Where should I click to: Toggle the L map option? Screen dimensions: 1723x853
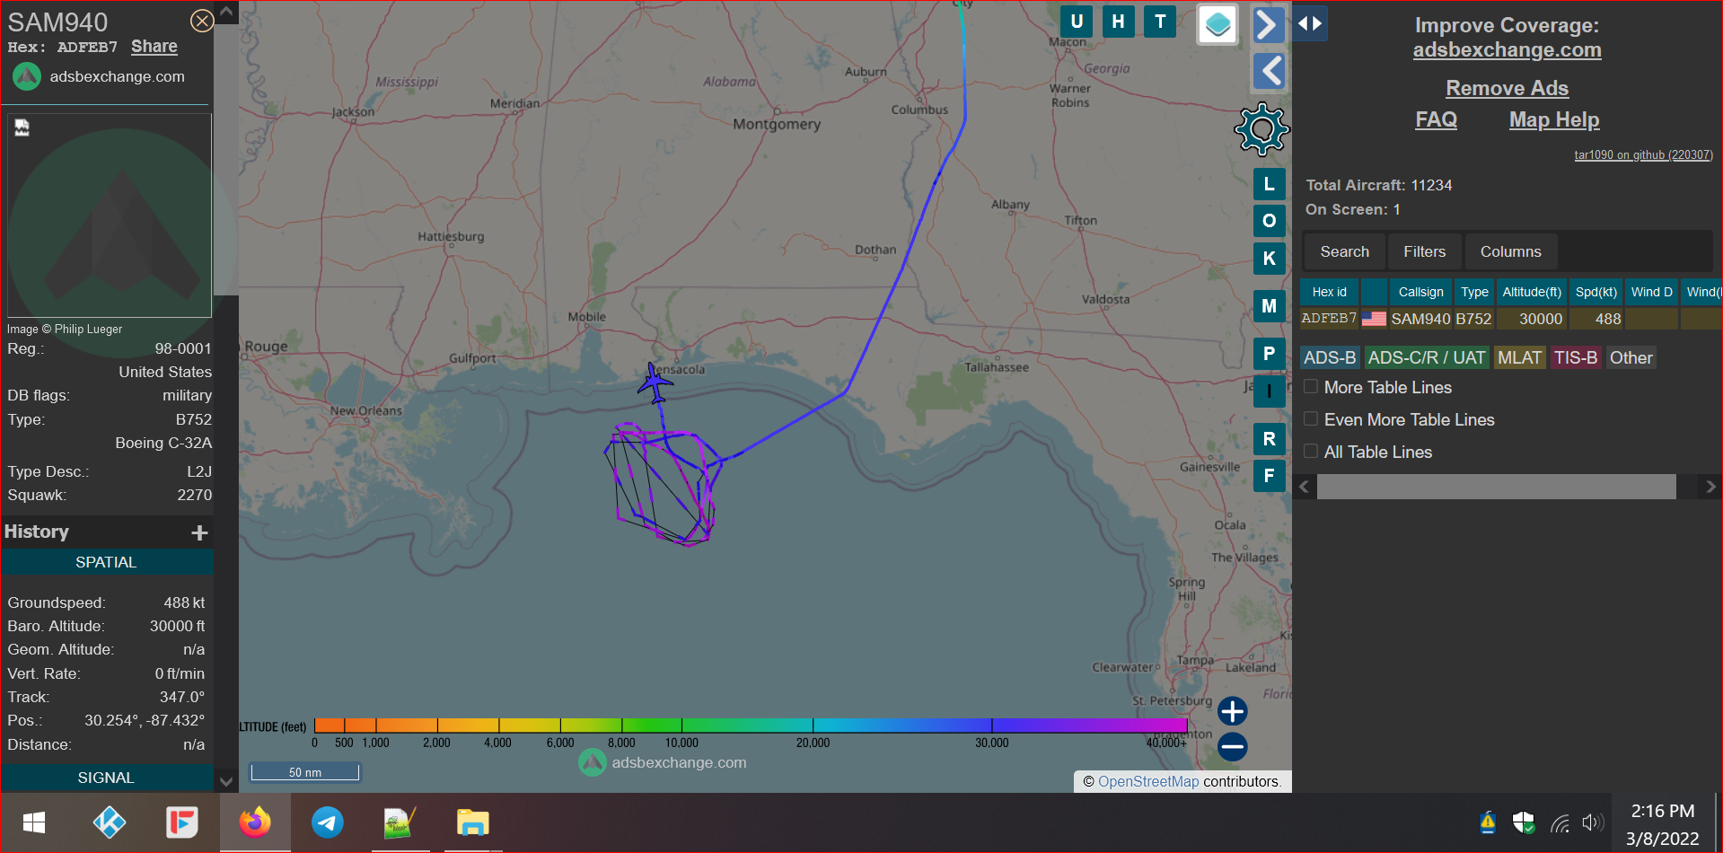[x=1269, y=184]
